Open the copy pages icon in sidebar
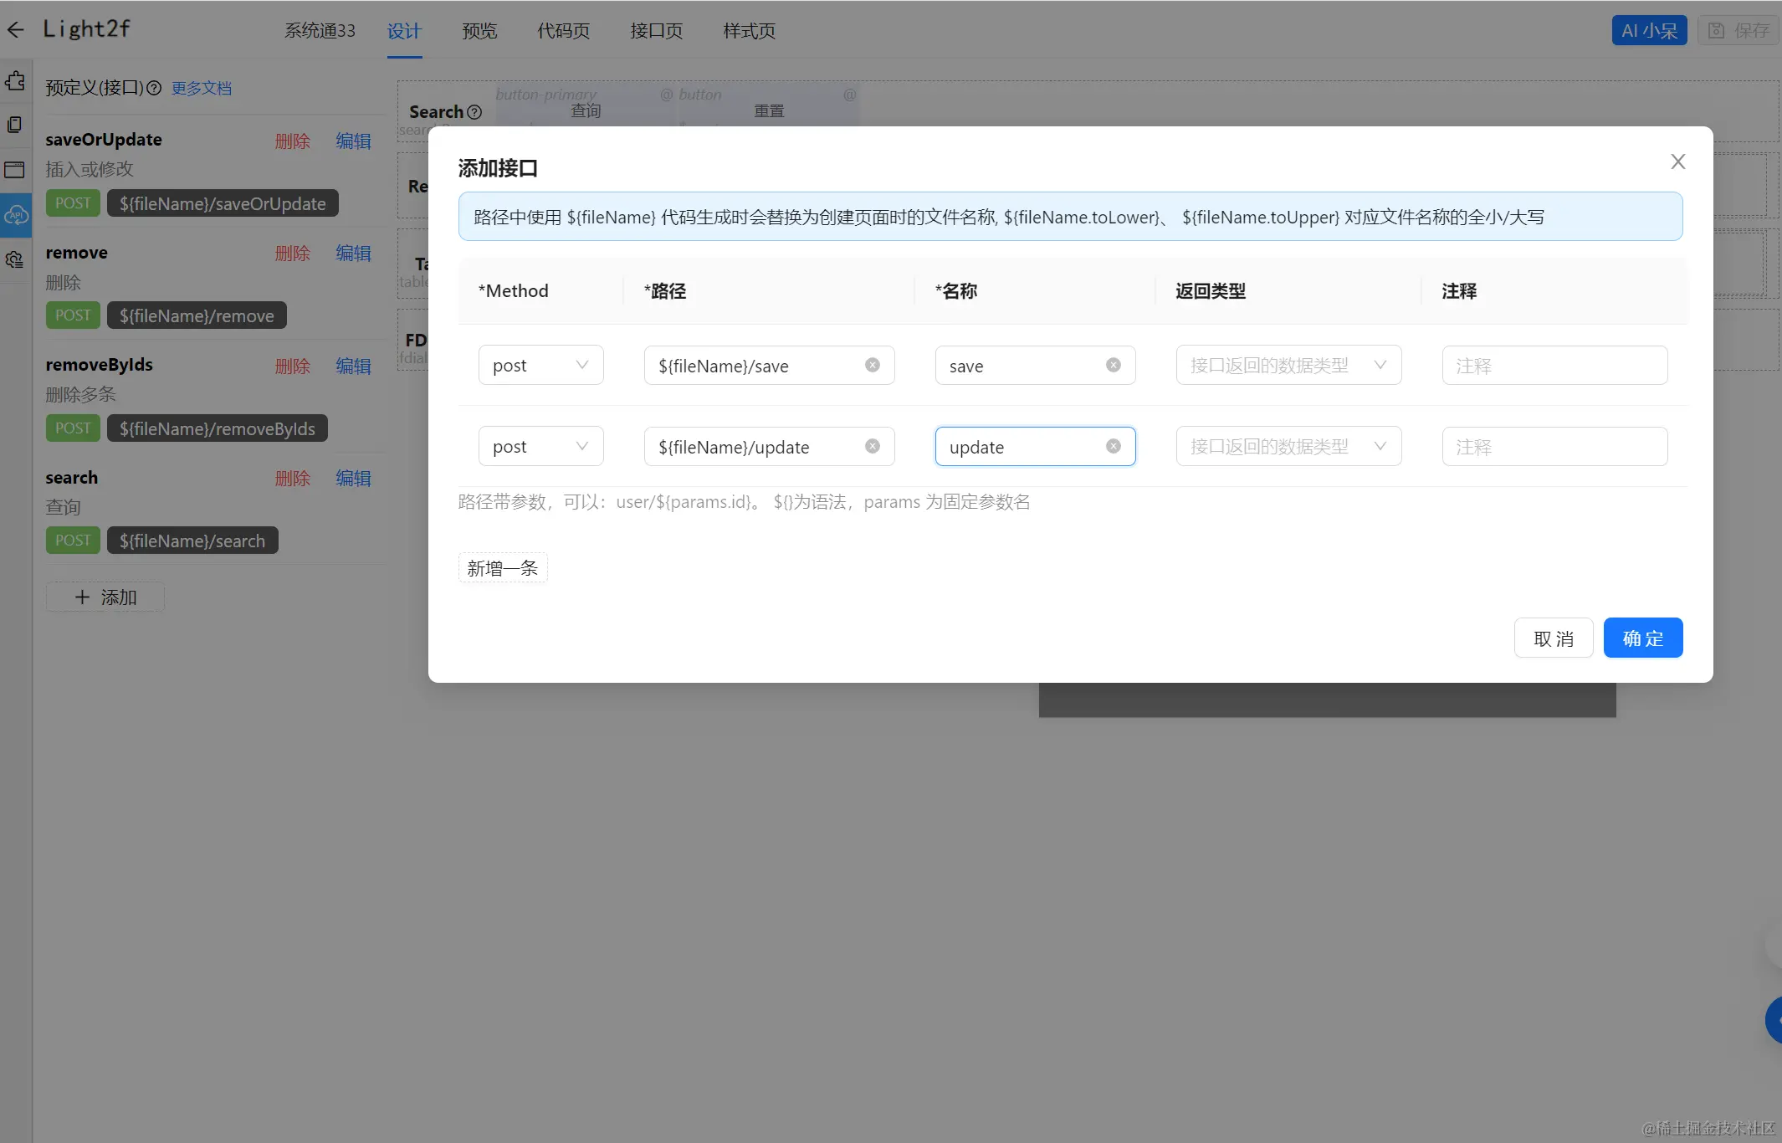Screen dimensions: 1782x1143 (x=15, y=125)
